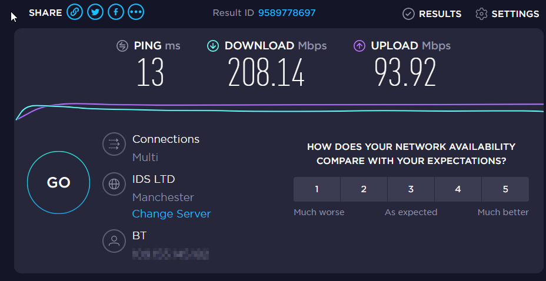Image resolution: width=546 pixels, height=281 pixels.
Task: Click the ping icon
Action: click(122, 46)
